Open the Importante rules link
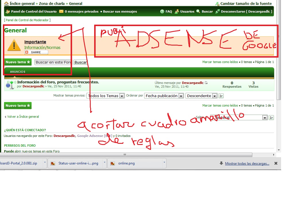This screenshot has width=294, height=220. [35, 42]
